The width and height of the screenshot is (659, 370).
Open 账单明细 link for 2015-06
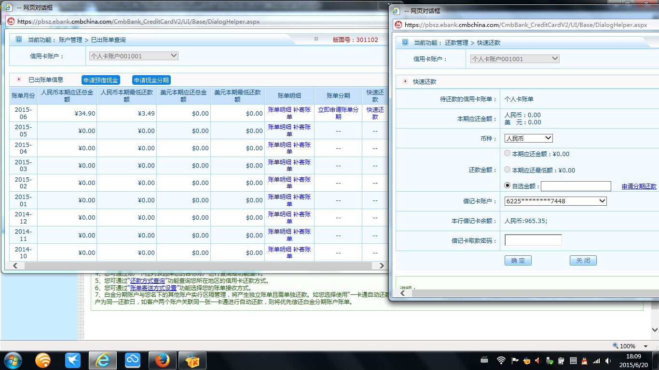point(280,109)
